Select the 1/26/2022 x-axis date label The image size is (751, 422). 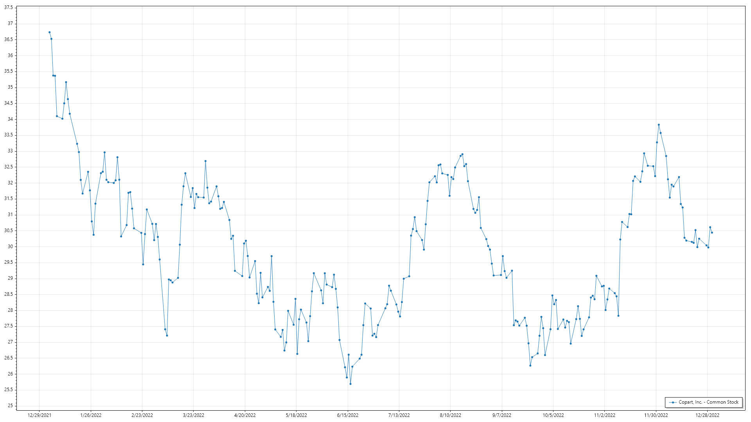coord(91,415)
